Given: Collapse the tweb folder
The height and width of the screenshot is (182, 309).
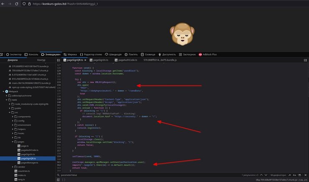Looking at the screenshot, I should 7,100.
